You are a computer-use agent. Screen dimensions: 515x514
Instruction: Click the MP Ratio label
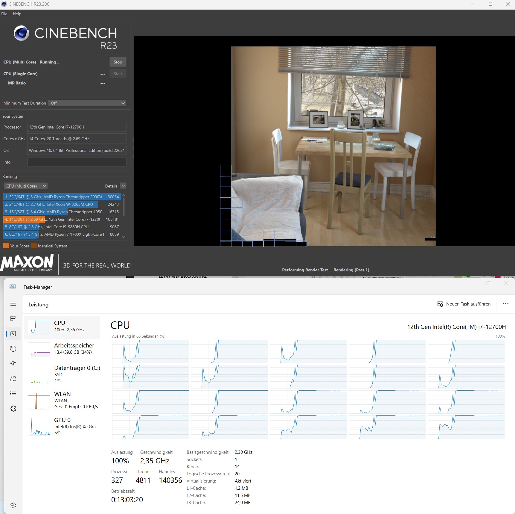point(17,83)
